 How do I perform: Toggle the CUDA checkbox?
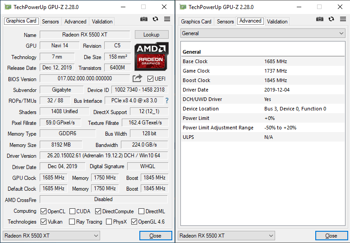[x=72, y=211]
